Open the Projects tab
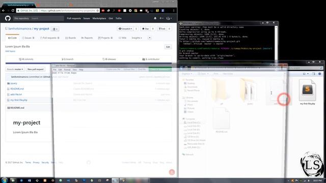The height and width of the screenshot is (183, 326). [x=105, y=38]
